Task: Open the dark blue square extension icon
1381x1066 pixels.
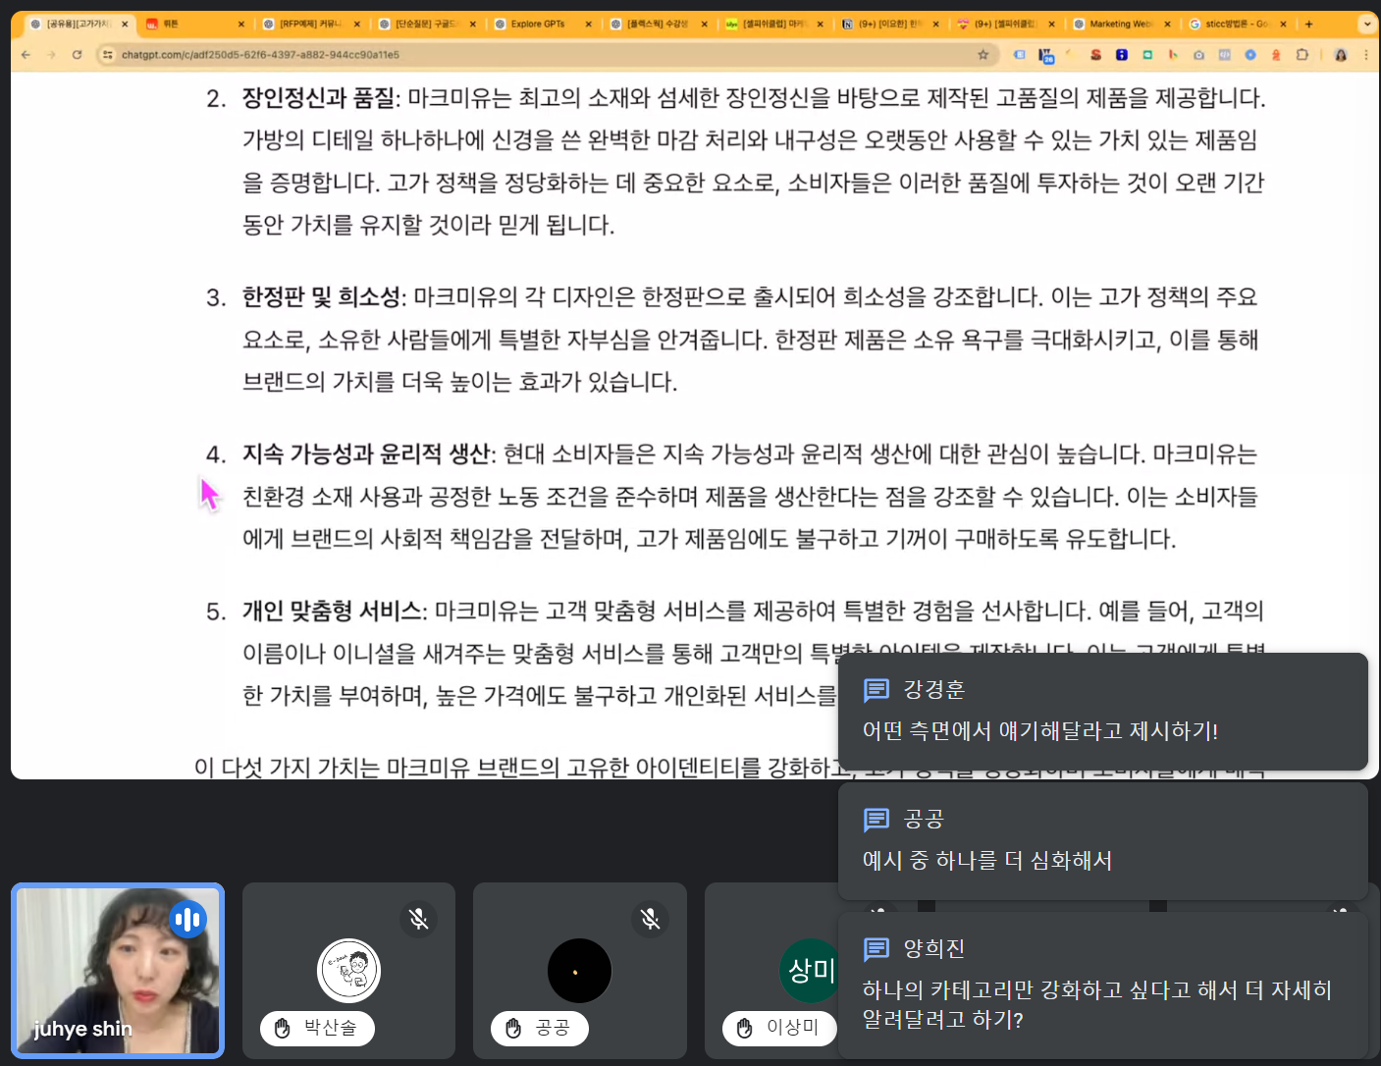Action: 1122,55
